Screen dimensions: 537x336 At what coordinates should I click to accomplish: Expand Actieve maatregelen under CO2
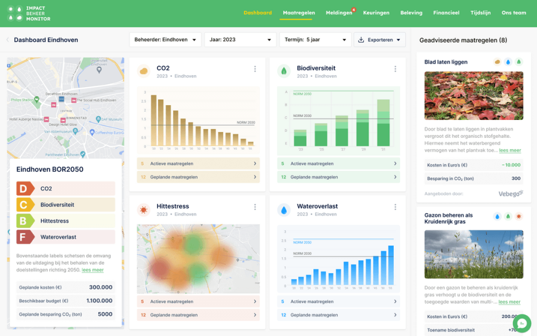[198, 164]
